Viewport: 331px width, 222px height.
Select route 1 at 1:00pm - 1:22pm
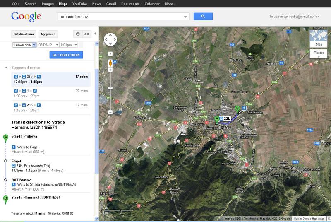tap(51, 93)
